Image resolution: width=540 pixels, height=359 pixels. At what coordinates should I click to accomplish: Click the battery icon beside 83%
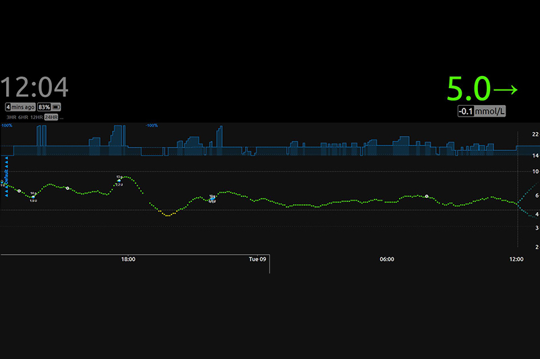click(57, 107)
